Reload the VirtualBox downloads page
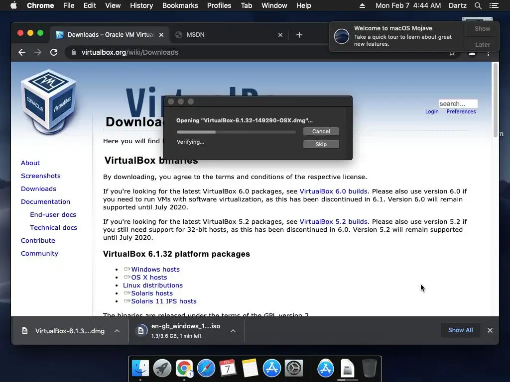The height and width of the screenshot is (382, 510). (54, 52)
